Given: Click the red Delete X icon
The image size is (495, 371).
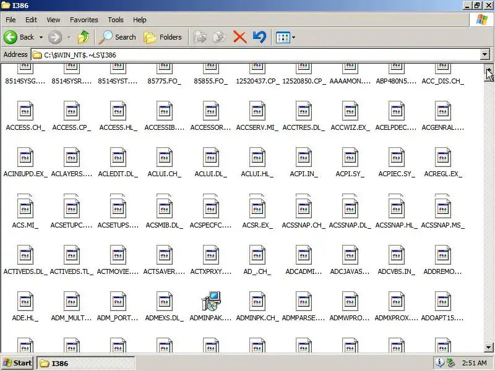Looking at the screenshot, I should 239,37.
